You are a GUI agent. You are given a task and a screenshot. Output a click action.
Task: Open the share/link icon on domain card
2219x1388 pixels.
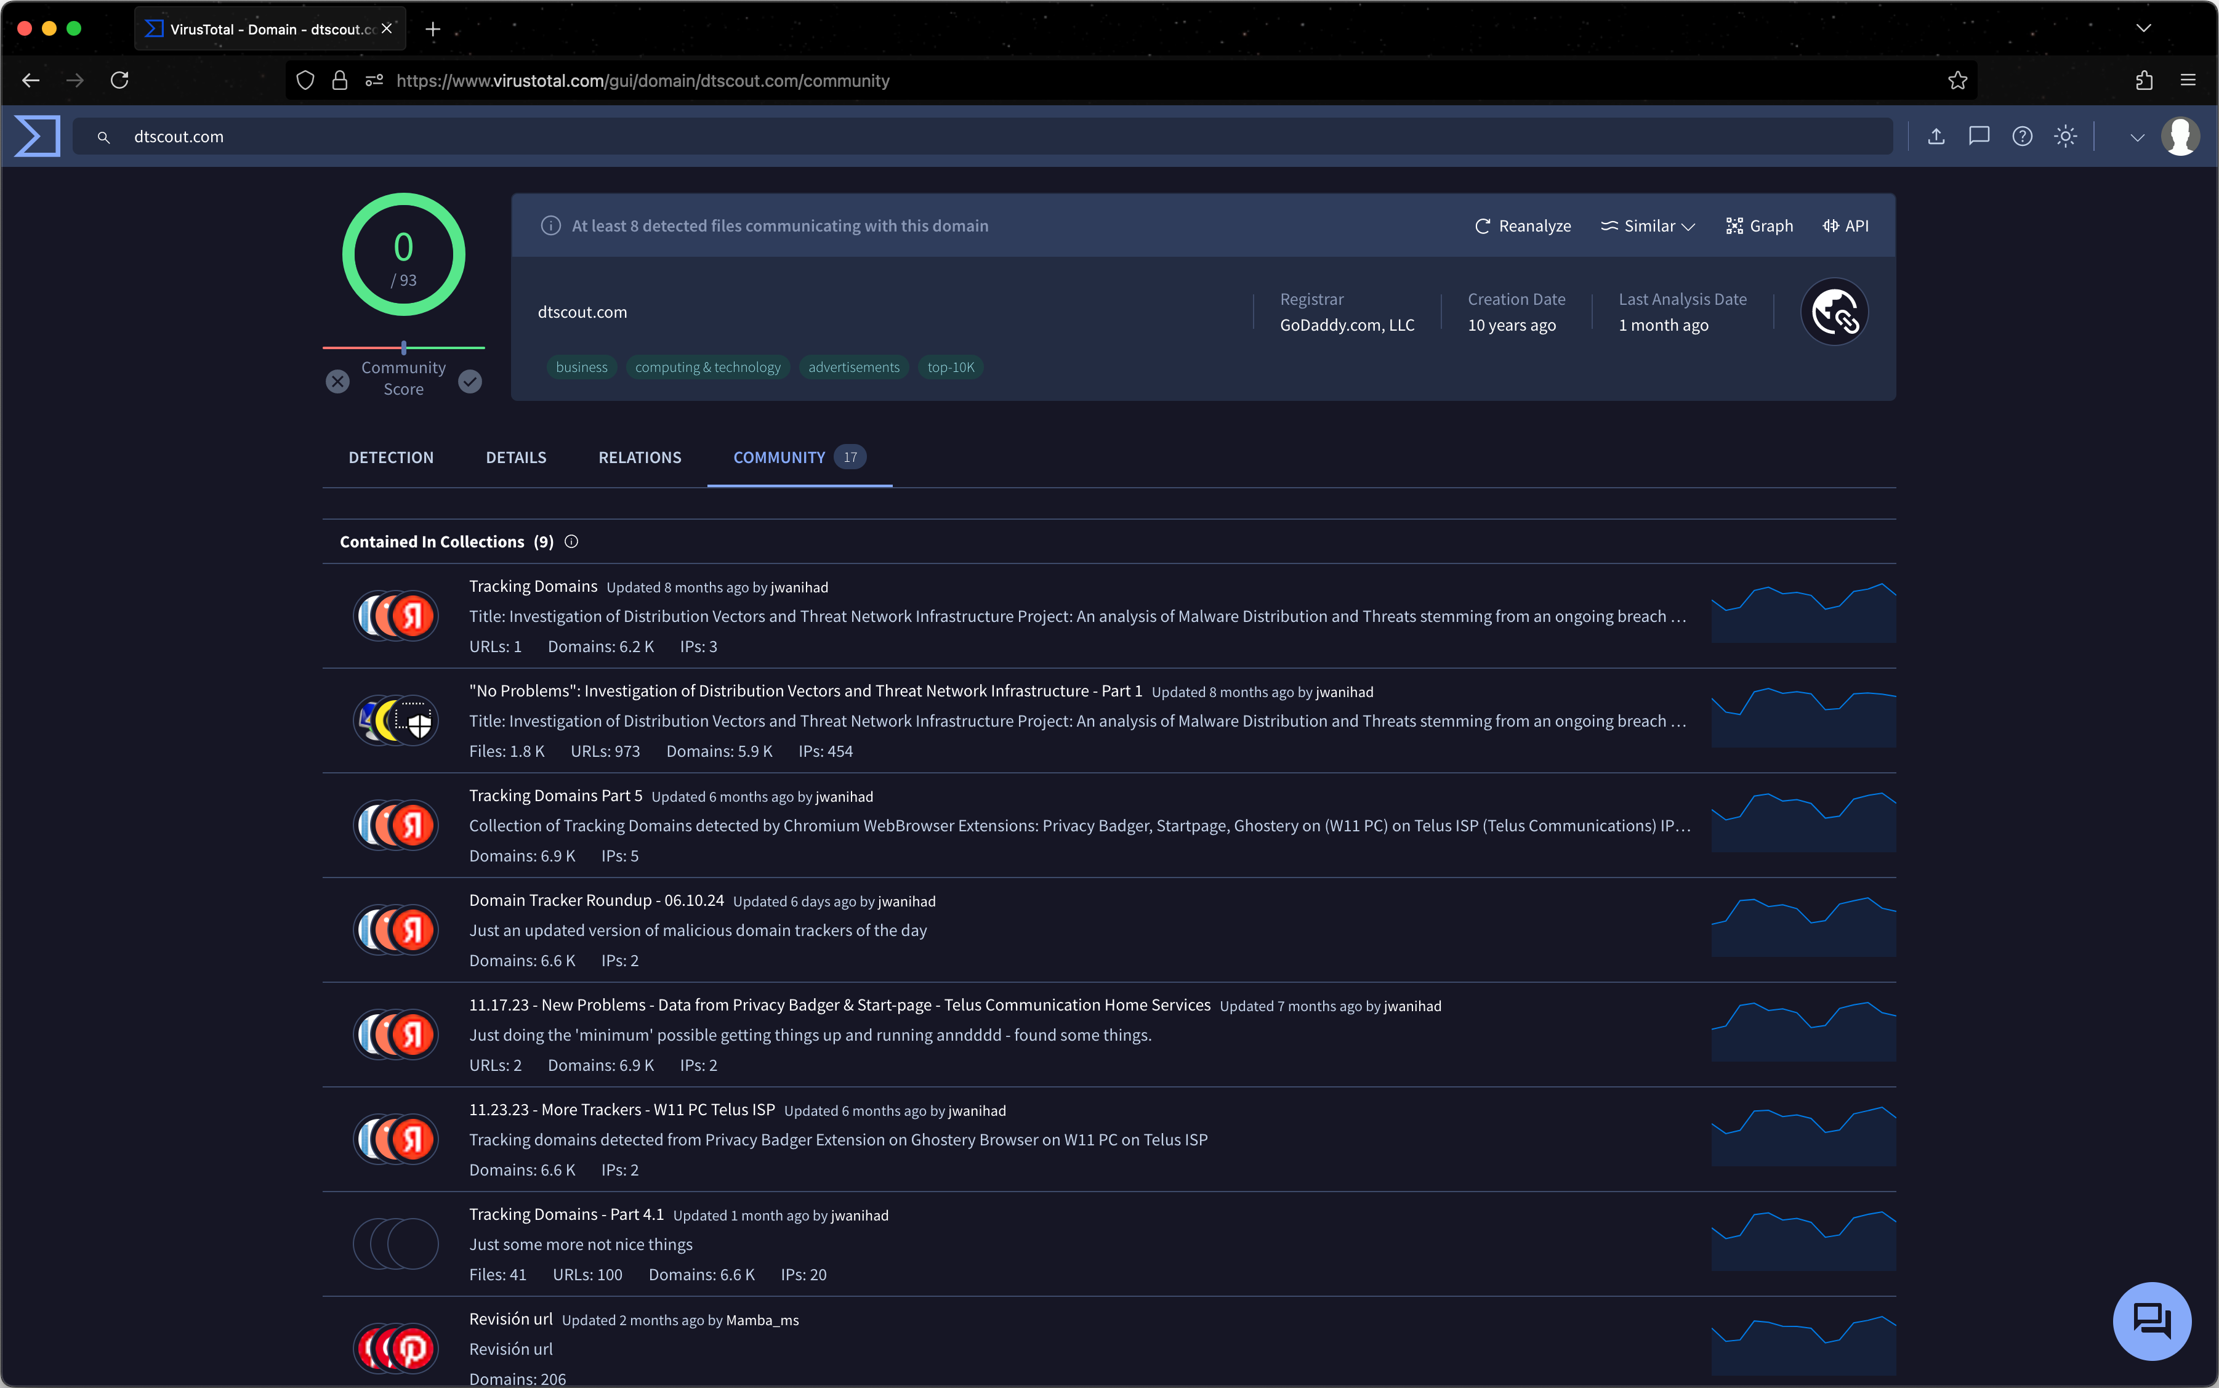click(x=1833, y=311)
